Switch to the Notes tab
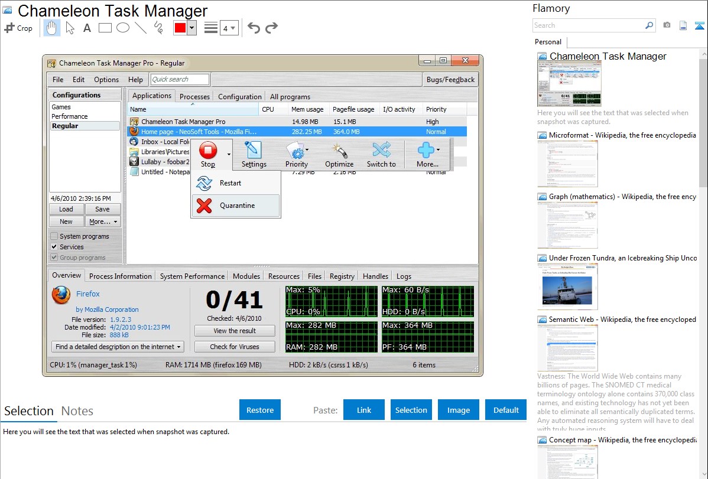The height and width of the screenshot is (479, 708). pyautogui.click(x=77, y=411)
